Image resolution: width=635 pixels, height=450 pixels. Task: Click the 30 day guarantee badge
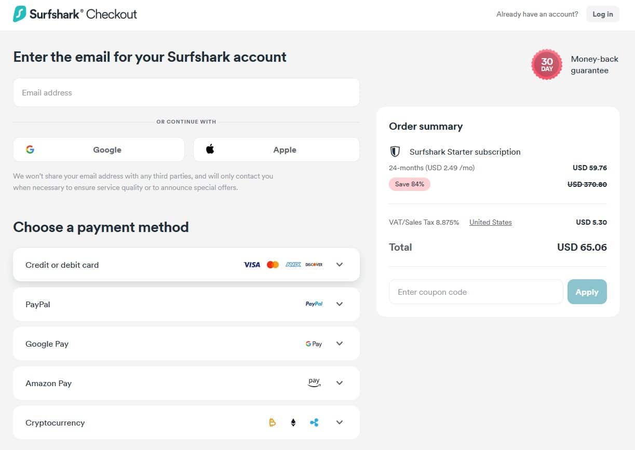tap(547, 65)
